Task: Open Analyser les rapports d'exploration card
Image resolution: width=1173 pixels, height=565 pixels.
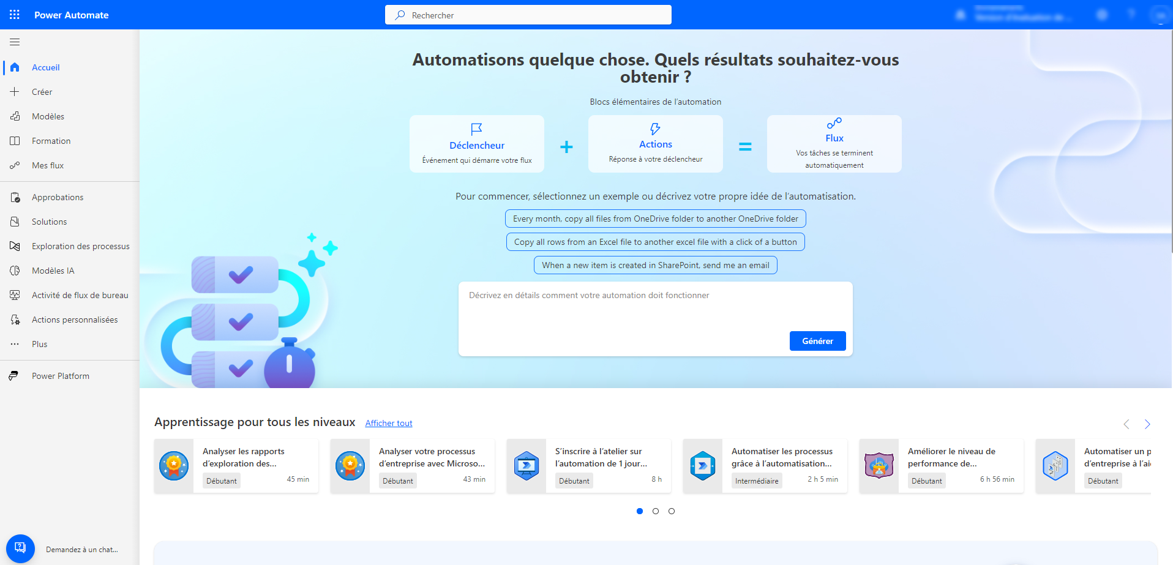Action: [x=236, y=466]
